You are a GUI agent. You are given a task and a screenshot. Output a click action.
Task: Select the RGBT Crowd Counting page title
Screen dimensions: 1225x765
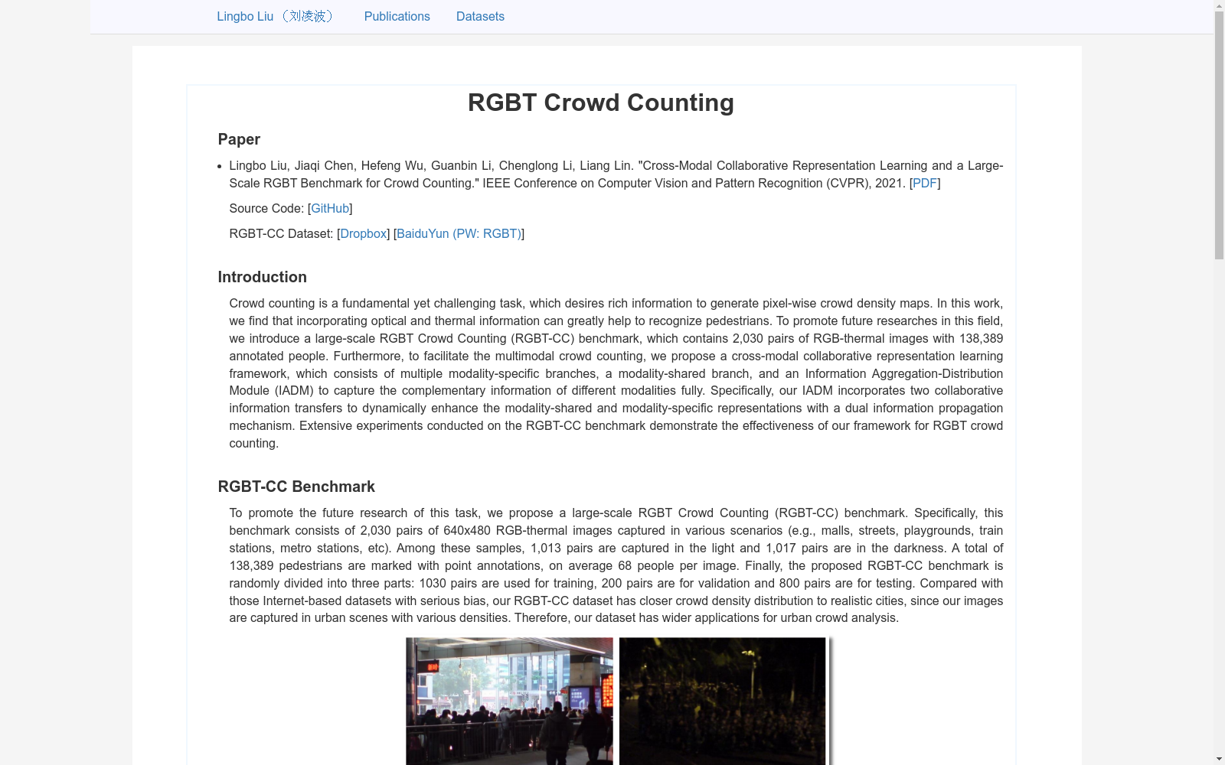(x=601, y=102)
